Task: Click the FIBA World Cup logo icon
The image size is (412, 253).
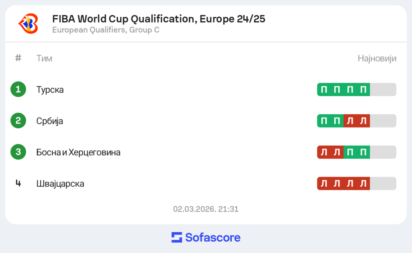Action: click(x=29, y=23)
